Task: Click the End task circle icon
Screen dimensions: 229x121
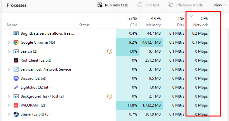Action: (140, 5)
